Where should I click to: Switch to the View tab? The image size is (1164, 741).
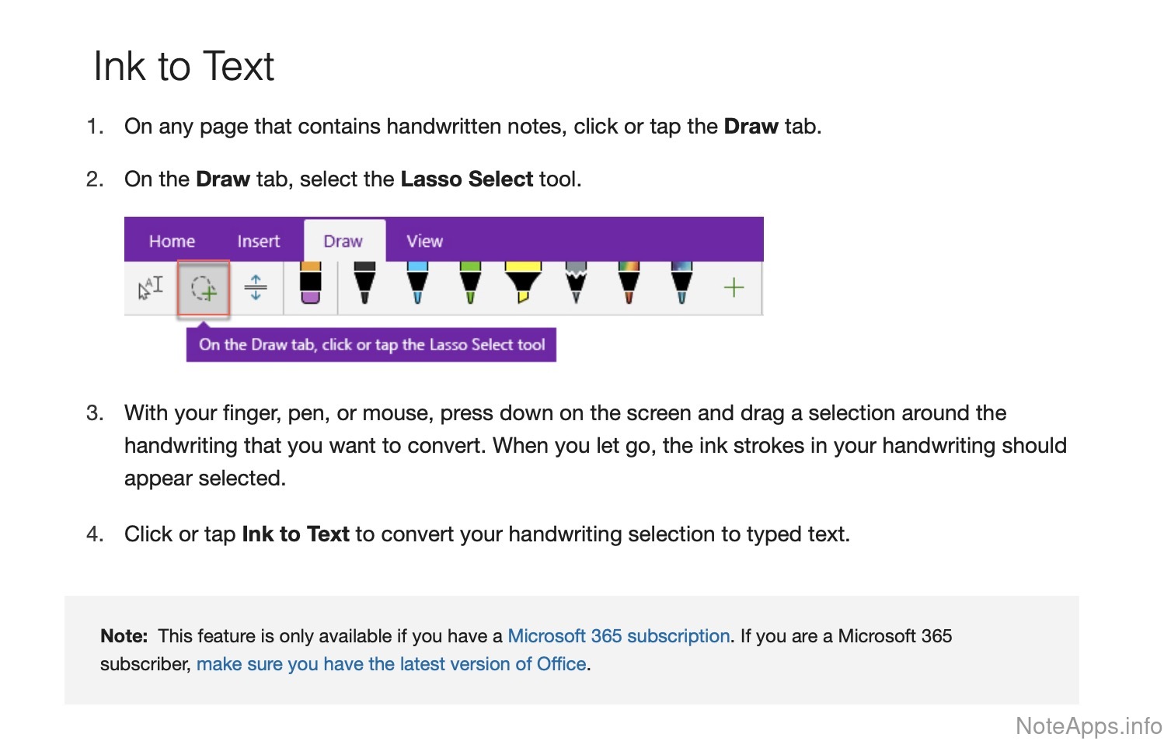[424, 242]
